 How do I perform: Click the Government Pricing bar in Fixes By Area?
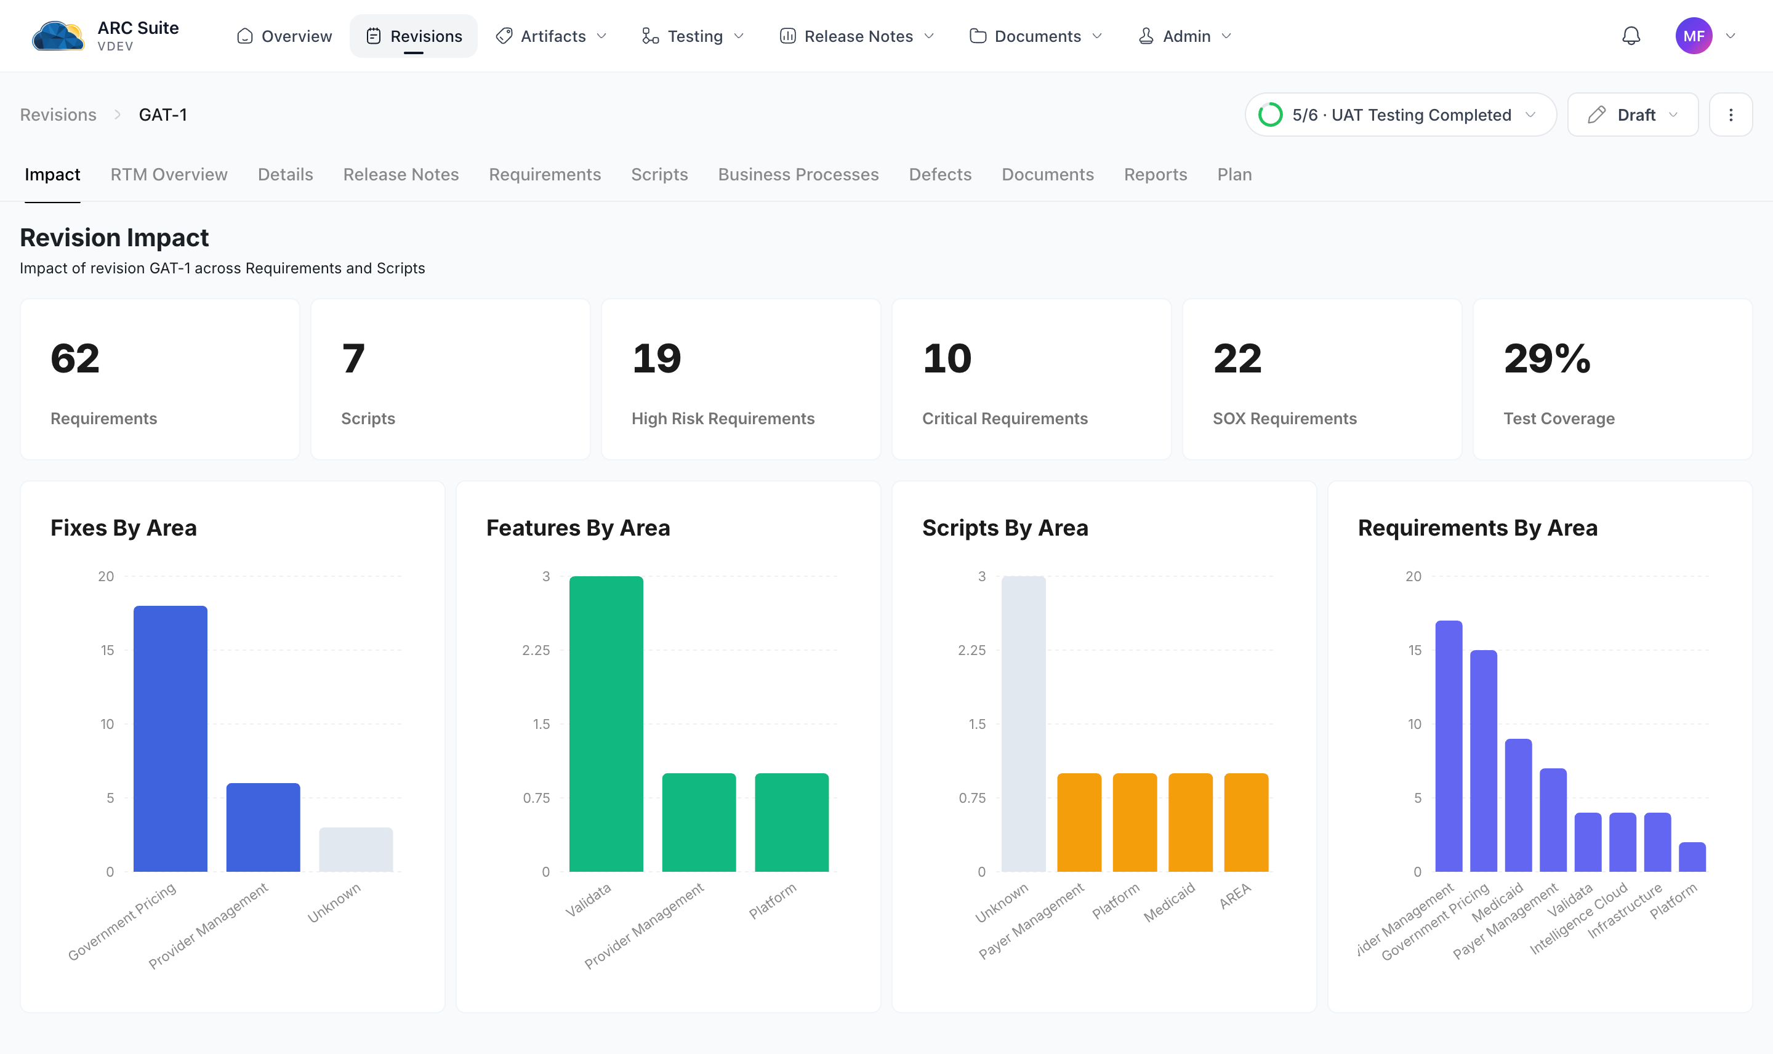(171, 739)
